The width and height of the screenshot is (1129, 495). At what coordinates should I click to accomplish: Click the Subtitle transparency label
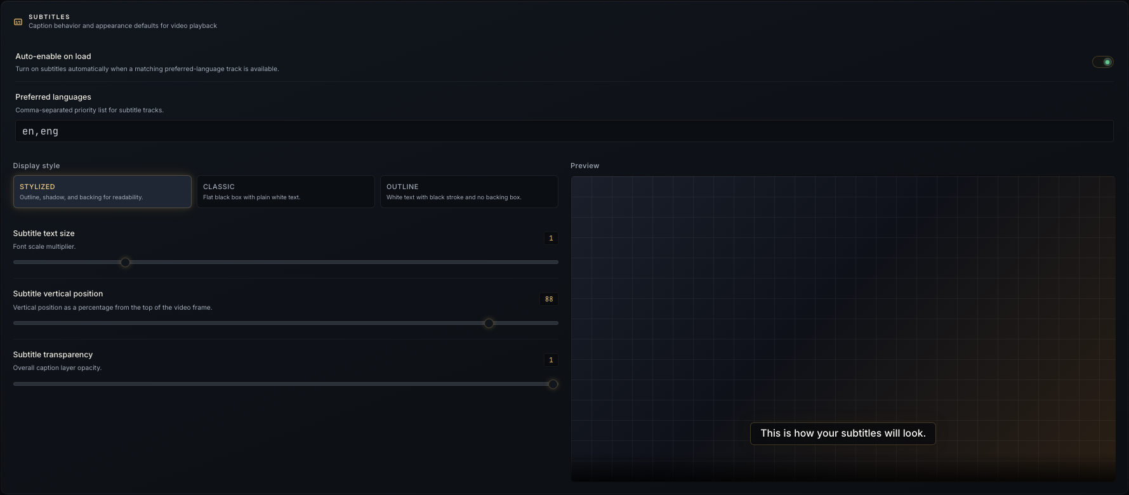53,355
